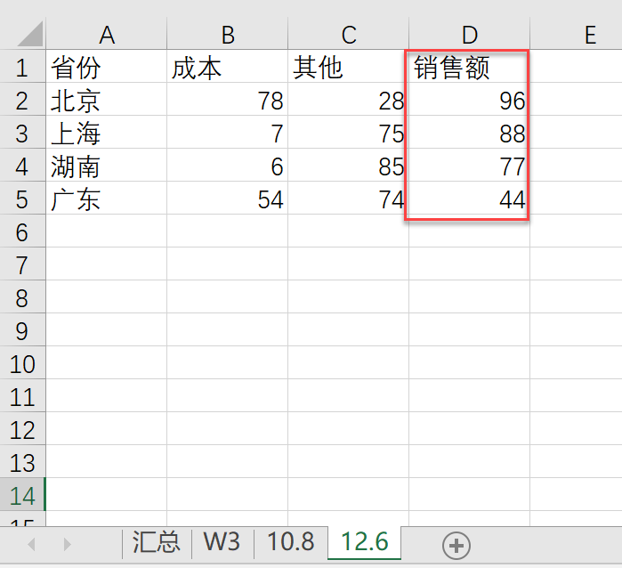Click sales value 44 in column D

[x=469, y=199]
